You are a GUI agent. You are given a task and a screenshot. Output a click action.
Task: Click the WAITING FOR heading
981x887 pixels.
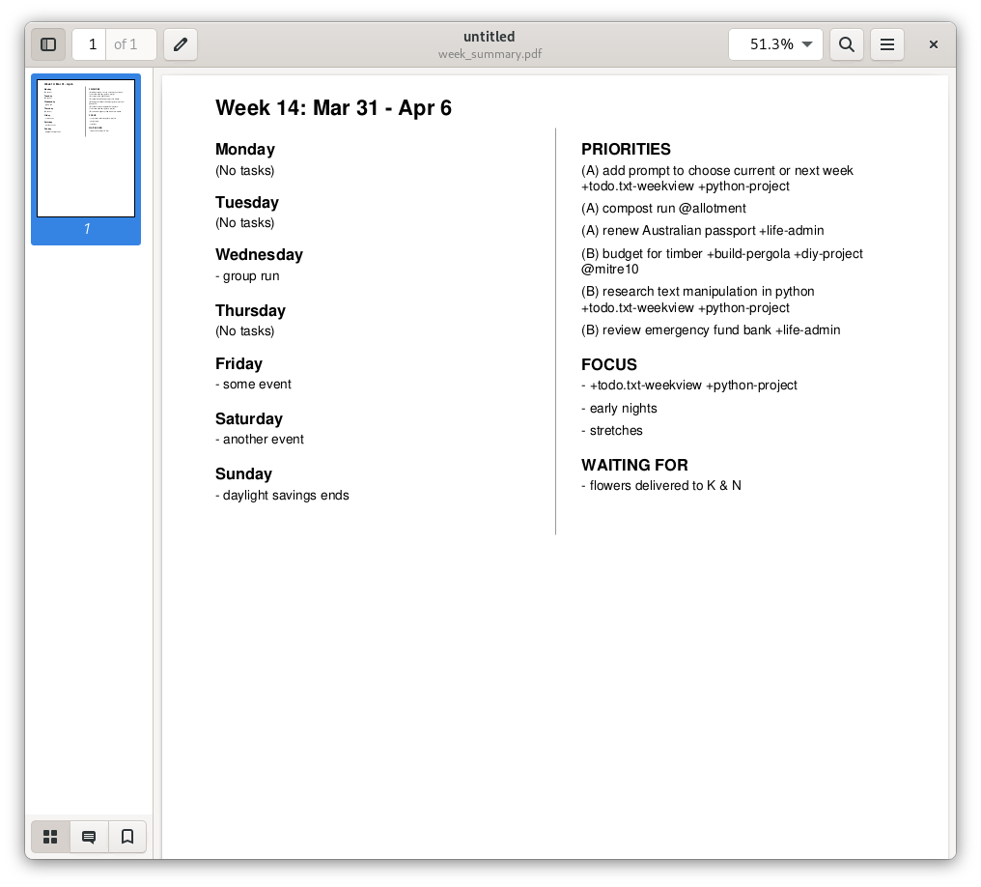[x=634, y=465]
